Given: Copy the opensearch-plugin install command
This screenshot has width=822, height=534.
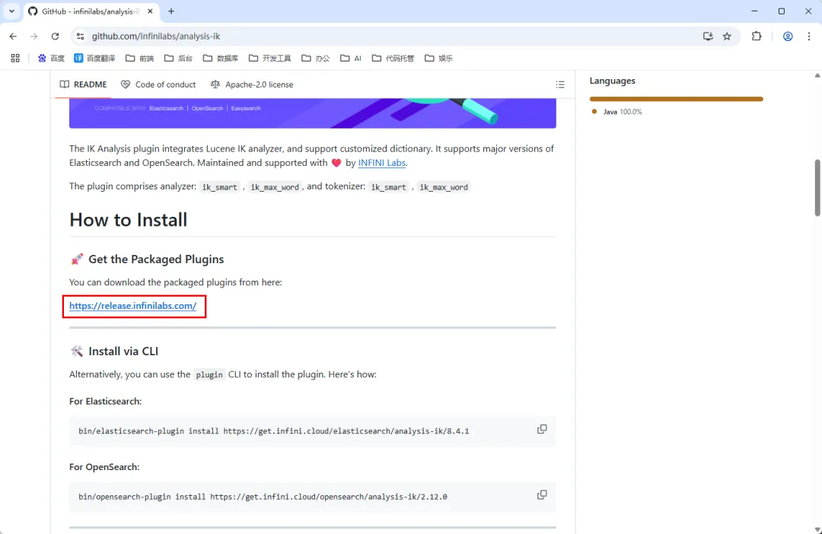Looking at the screenshot, I should [542, 494].
